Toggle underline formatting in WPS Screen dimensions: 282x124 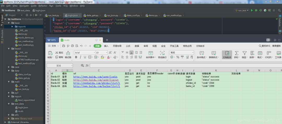(85, 57)
